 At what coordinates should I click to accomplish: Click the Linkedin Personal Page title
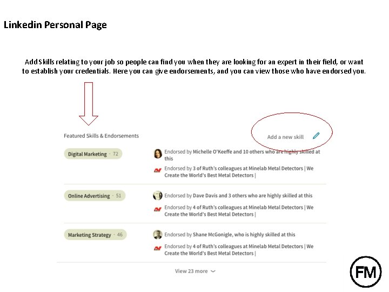click(55, 25)
